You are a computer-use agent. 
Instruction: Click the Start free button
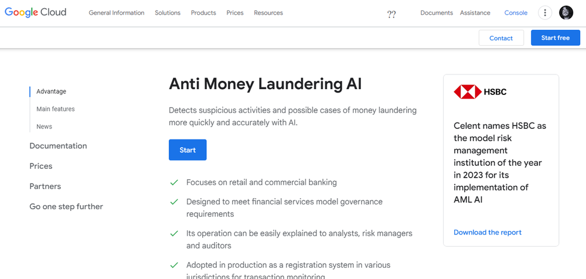pos(556,38)
